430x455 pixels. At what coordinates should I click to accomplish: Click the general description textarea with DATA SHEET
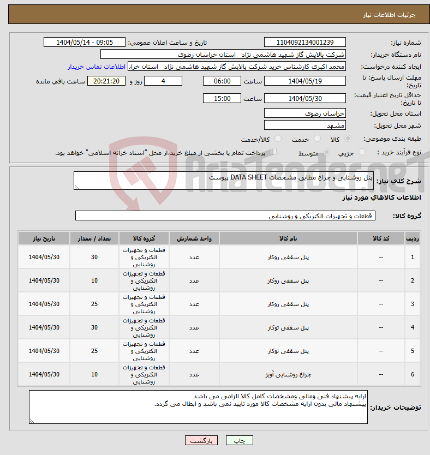(224, 181)
